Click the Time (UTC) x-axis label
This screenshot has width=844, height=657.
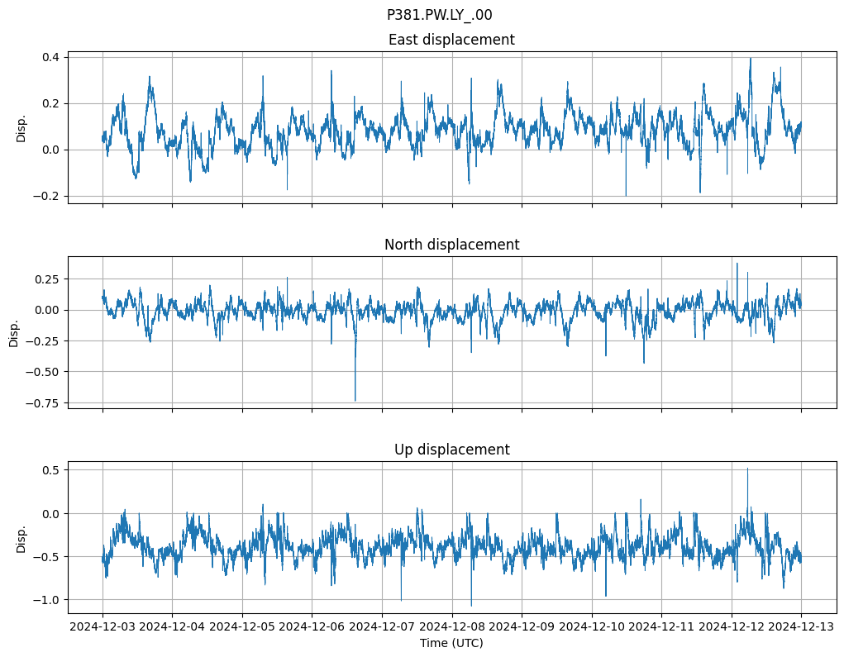451,642
